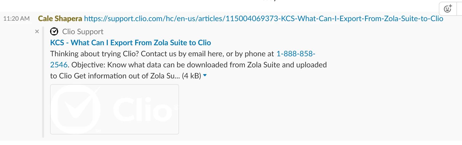Screen dimensions: 462x145
Task: Add a reaction to the message
Action: click(448, 9)
